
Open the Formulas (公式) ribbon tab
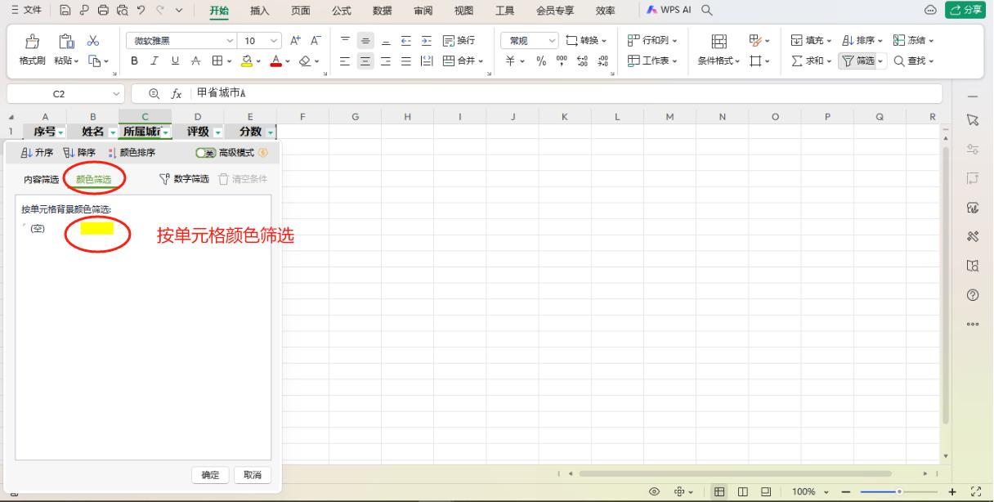click(x=342, y=11)
